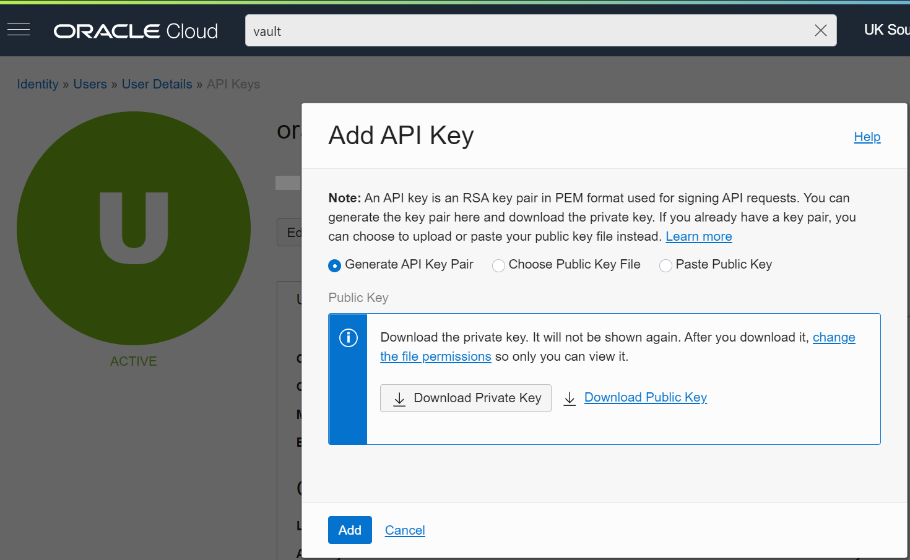The height and width of the screenshot is (560, 910).
Task: Click the Add button to save the key
Action: coord(350,530)
